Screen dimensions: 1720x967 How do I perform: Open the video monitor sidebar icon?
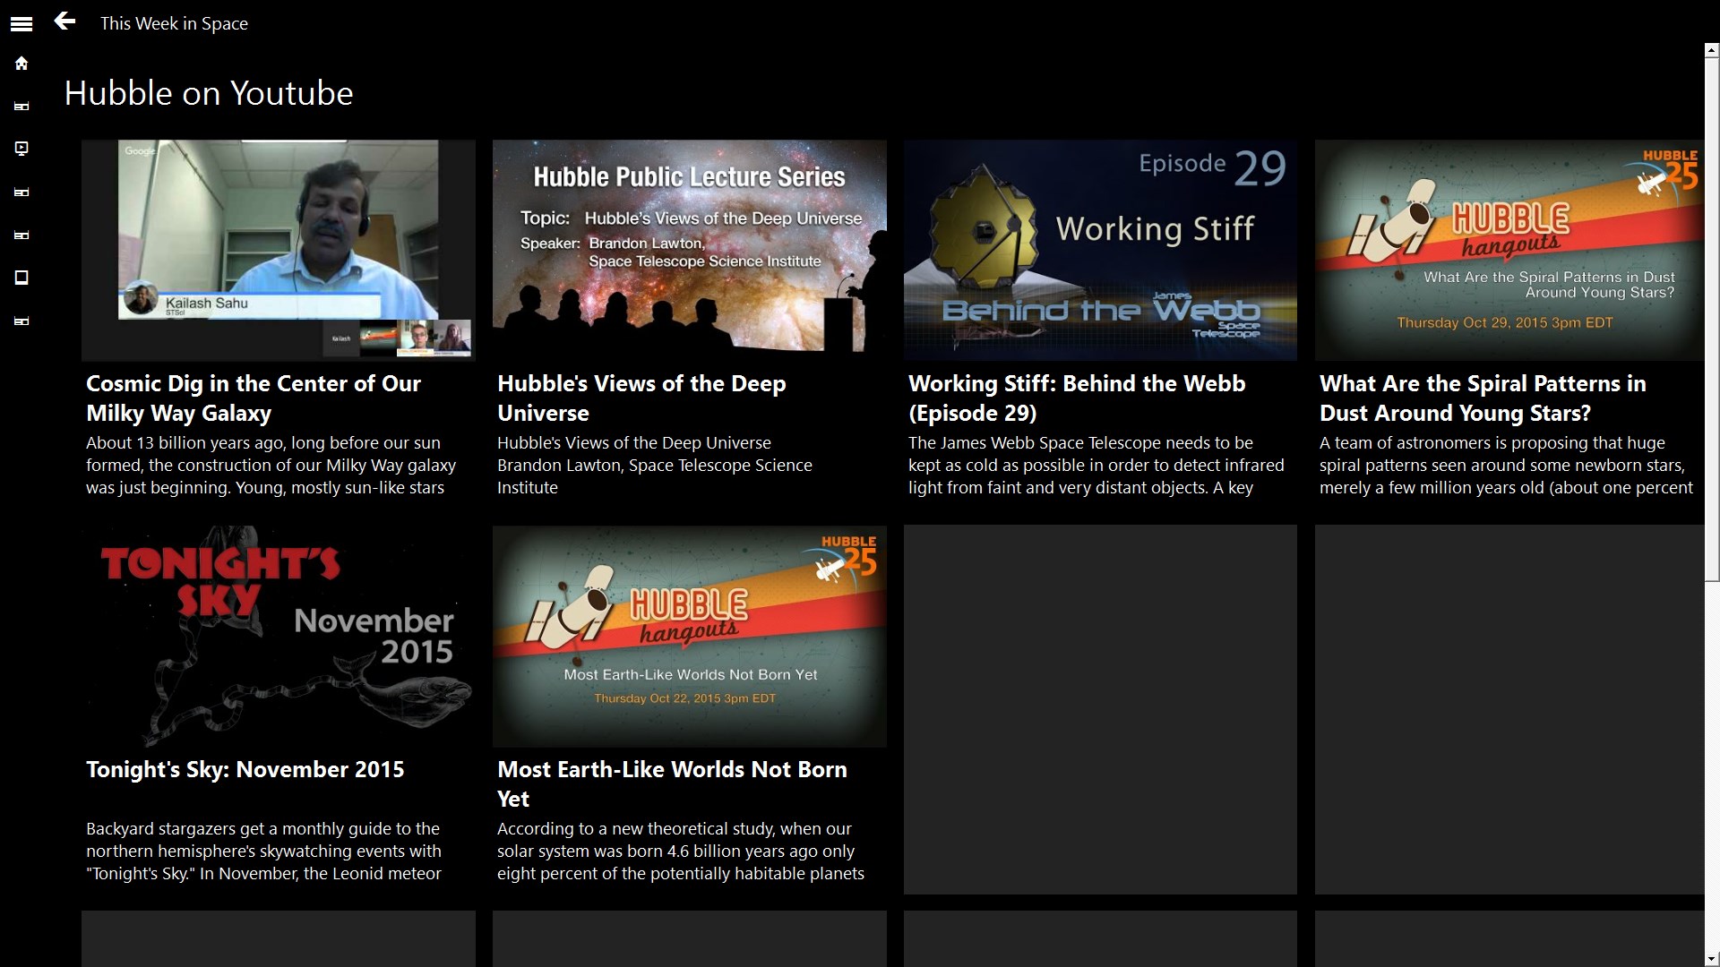tap(21, 149)
